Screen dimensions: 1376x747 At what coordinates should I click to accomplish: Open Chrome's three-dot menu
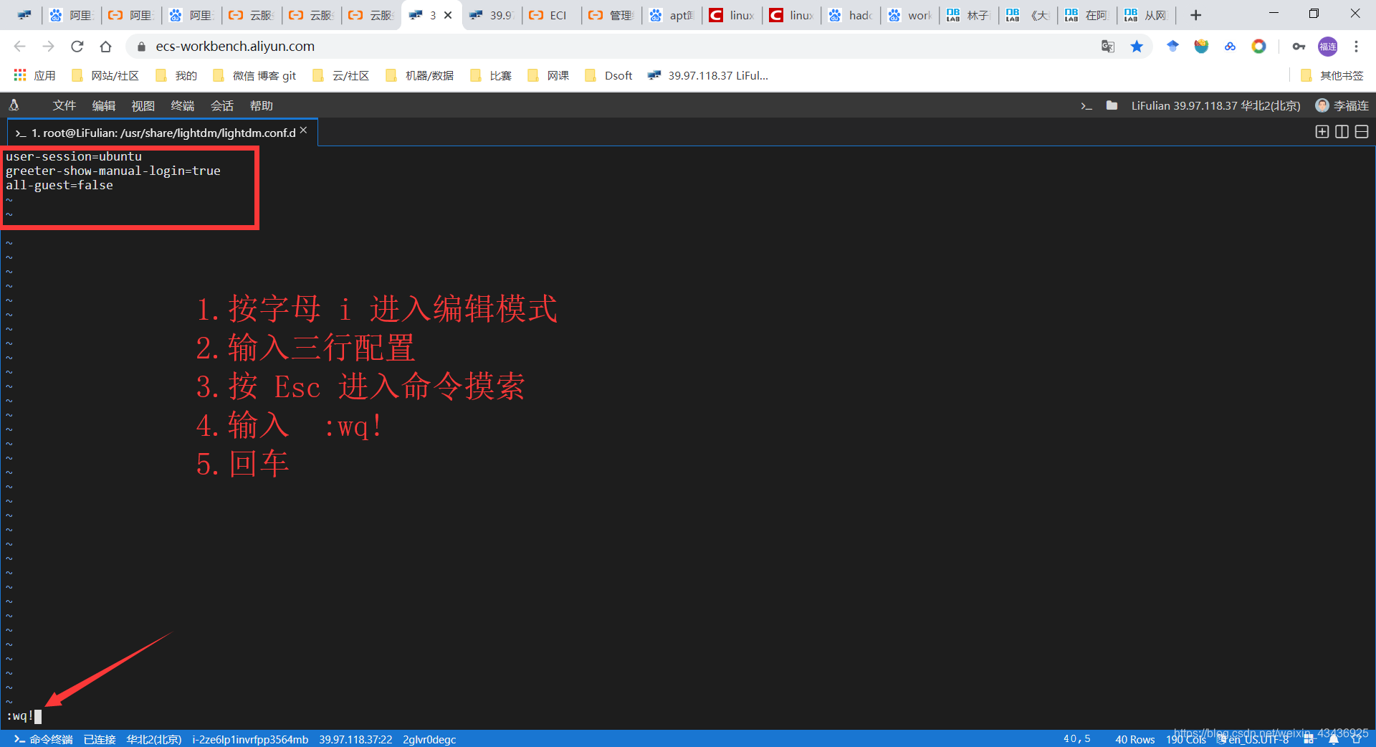click(1356, 46)
